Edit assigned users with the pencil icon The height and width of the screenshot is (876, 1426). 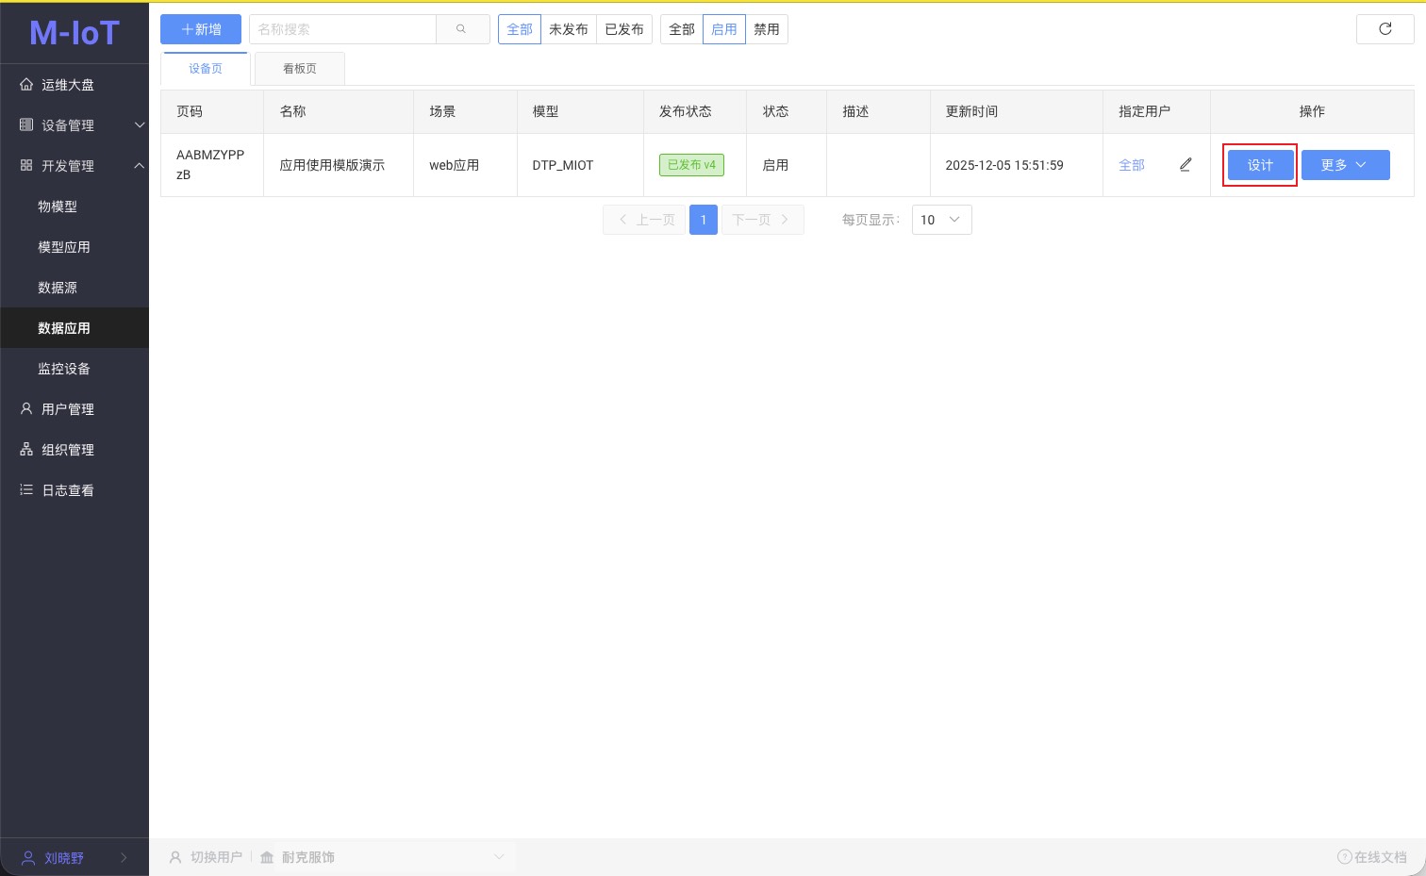[1186, 164]
